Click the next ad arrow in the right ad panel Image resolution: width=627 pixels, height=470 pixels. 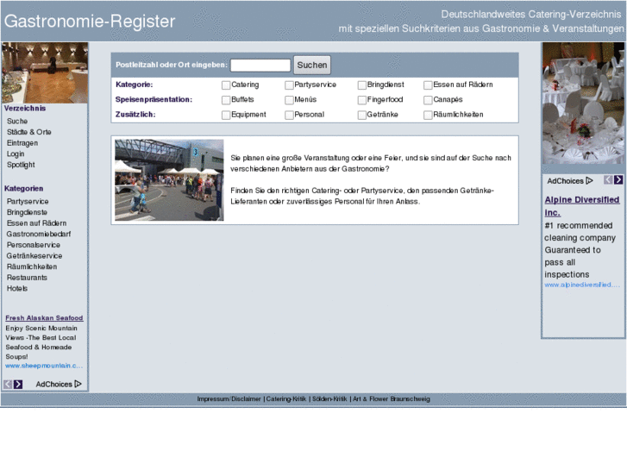pyautogui.click(x=618, y=180)
